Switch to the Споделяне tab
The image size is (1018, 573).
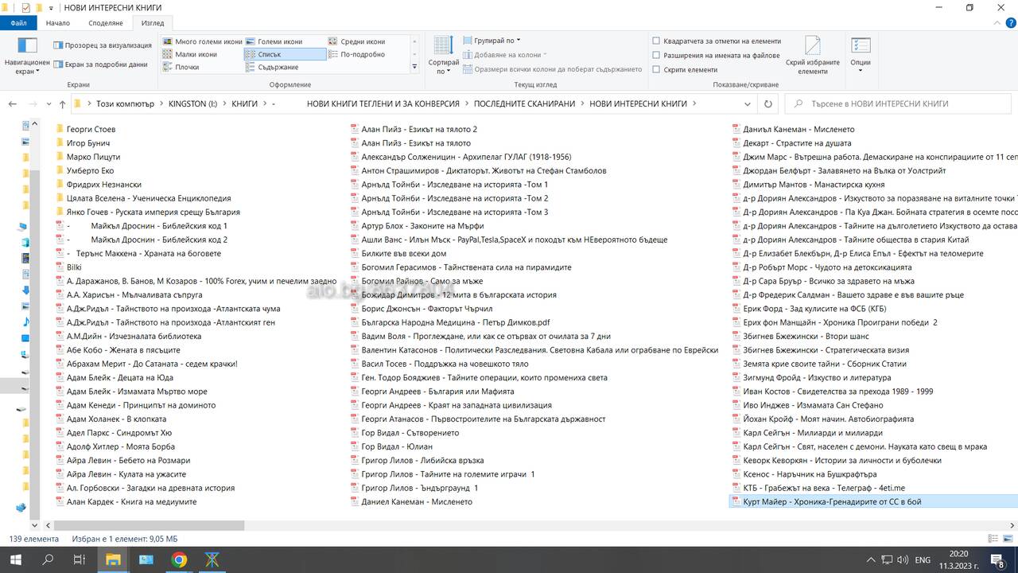pyautogui.click(x=106, y=23)
